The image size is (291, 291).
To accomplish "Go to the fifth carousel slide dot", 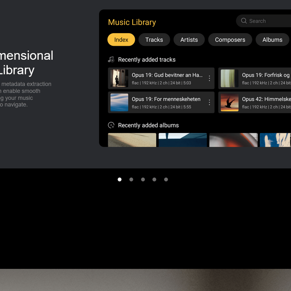I will coord(166,179).
